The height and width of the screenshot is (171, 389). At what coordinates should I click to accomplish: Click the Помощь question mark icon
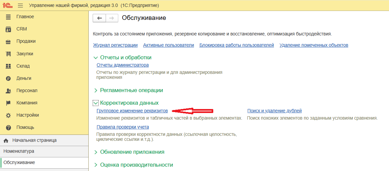(9, 128)
